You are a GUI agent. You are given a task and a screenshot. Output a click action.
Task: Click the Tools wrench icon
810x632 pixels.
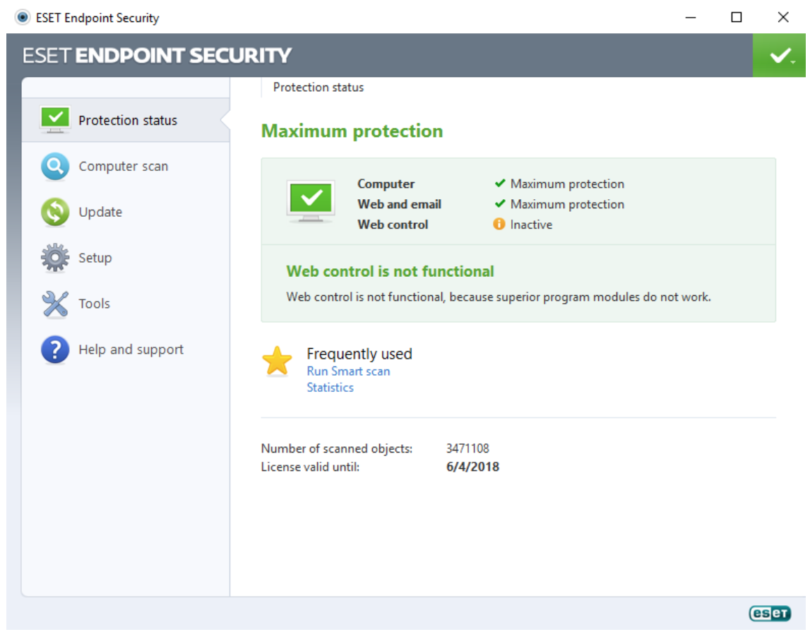[55, 304]
